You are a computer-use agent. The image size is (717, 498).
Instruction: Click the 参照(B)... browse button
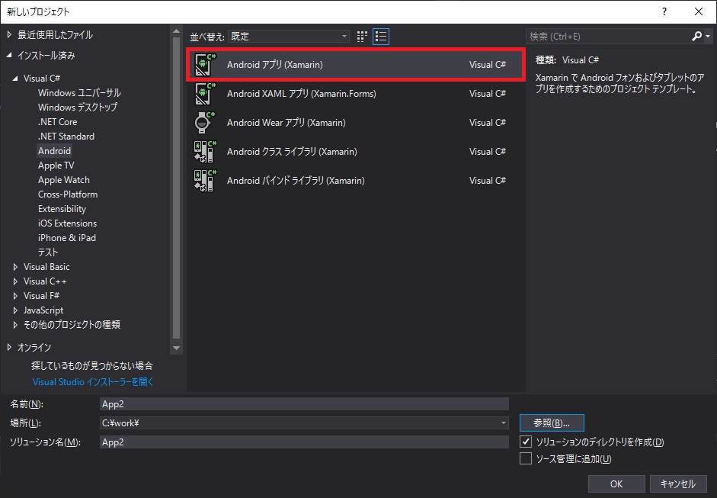552,423
